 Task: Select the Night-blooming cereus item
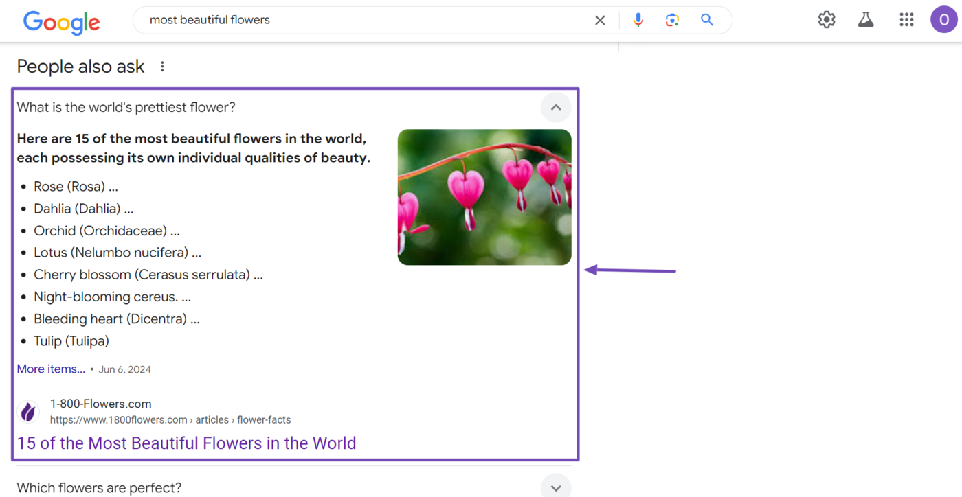(112, 297)
